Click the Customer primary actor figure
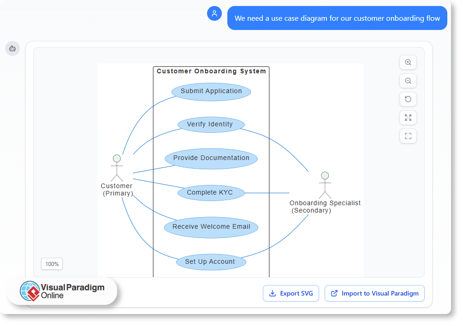Screen dimensions: 463x326 point(117,168)
